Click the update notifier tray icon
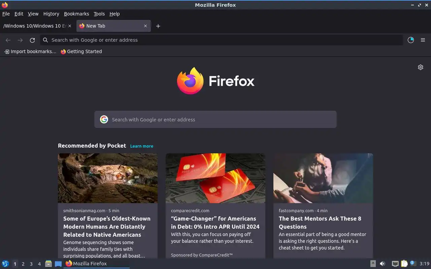The height and width of the screenshot is (269, 431). pos(413,263)
